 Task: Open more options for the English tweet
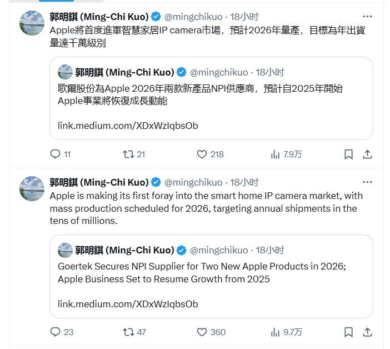[367, 182]
